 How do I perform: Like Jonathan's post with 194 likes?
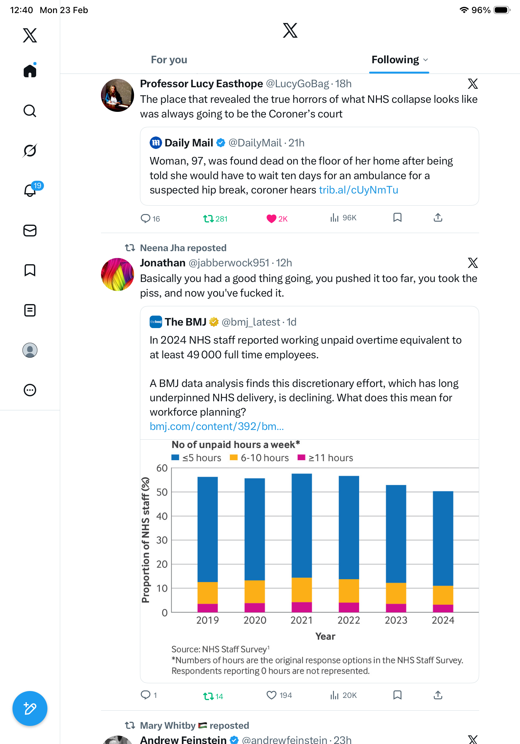pos(271,695)
